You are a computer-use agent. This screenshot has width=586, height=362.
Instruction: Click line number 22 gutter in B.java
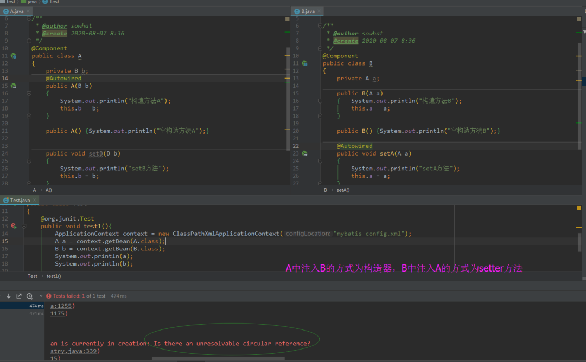click(x=296, y=146)
